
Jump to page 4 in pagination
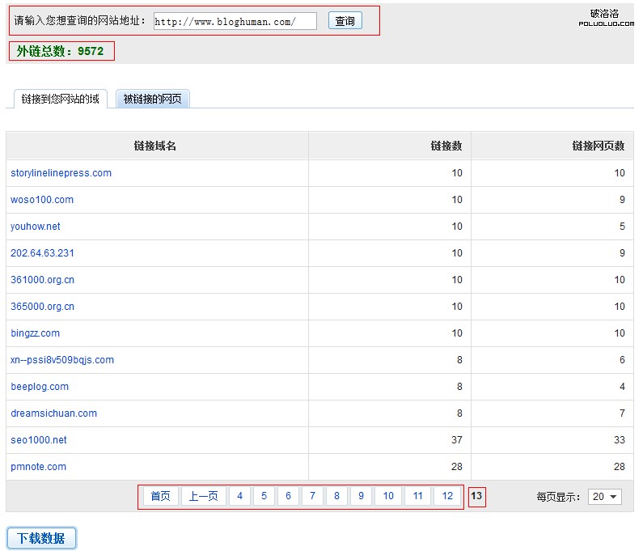coord(239,496)
